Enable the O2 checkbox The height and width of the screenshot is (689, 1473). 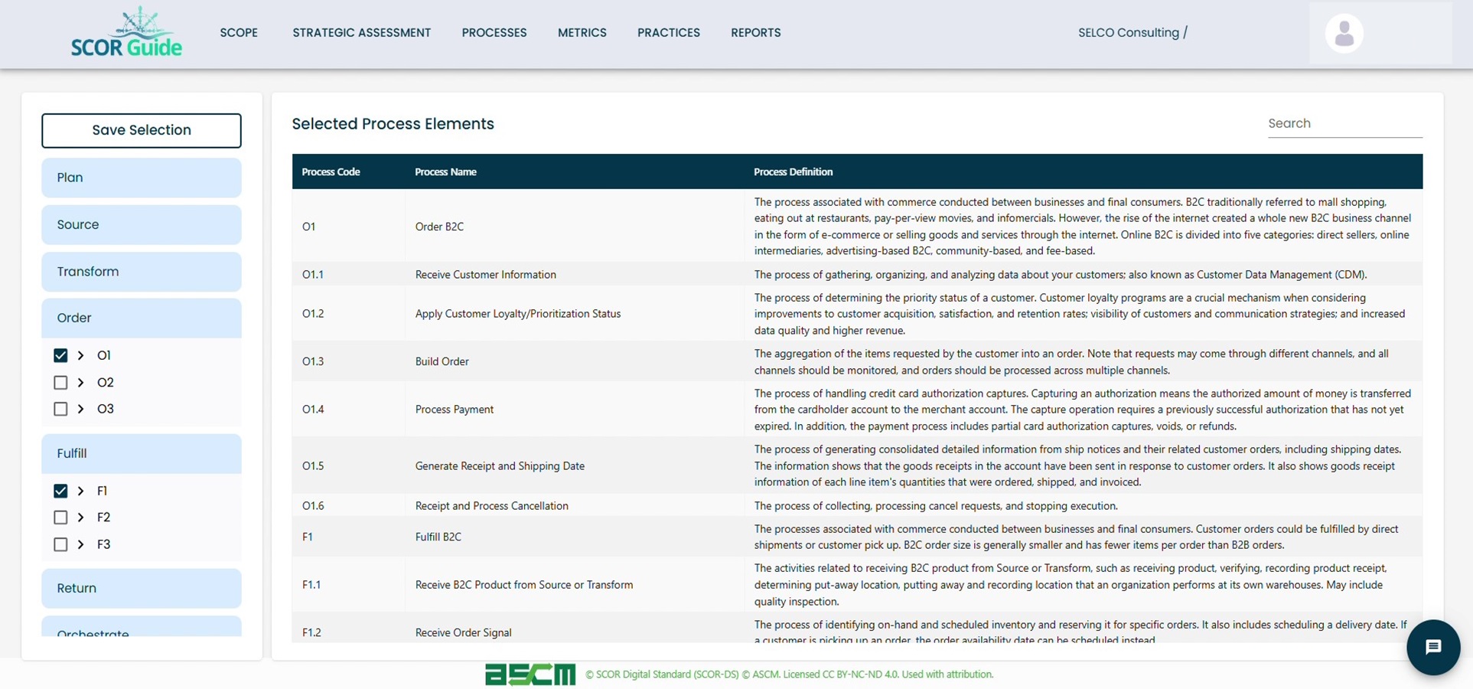pyautogui.click(x=60, y=383)
